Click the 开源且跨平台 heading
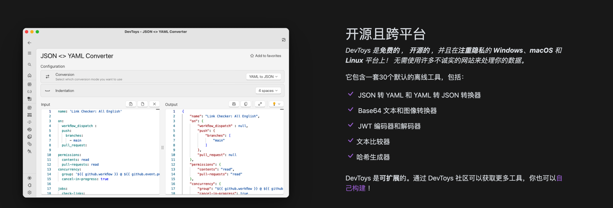Viewport: 613px width, 208px height. [x=386, y=34]
